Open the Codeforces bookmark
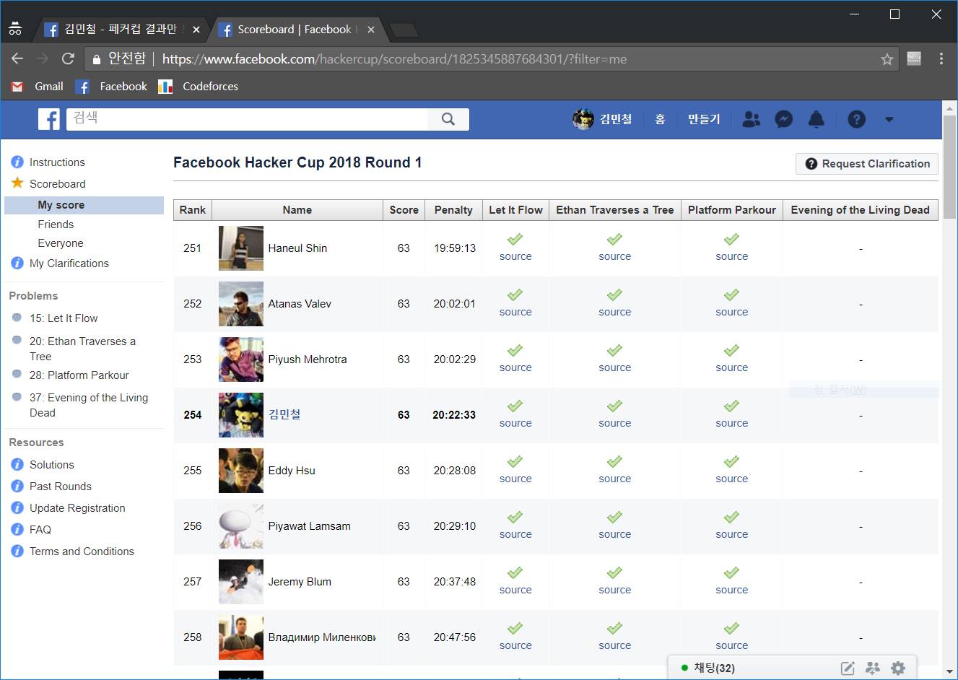 point(199,87)
